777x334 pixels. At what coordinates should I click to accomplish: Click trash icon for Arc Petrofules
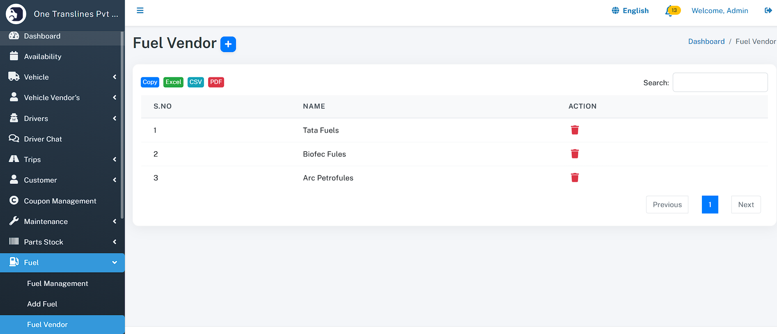575,178
